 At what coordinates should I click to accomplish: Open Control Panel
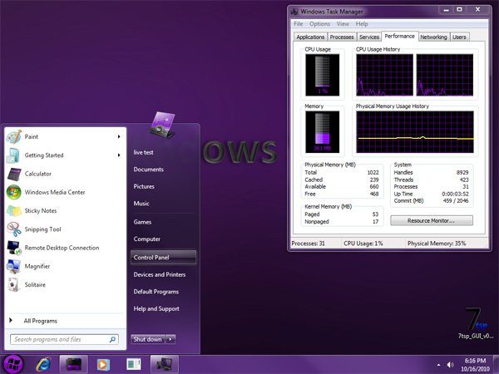pos(163,258)
